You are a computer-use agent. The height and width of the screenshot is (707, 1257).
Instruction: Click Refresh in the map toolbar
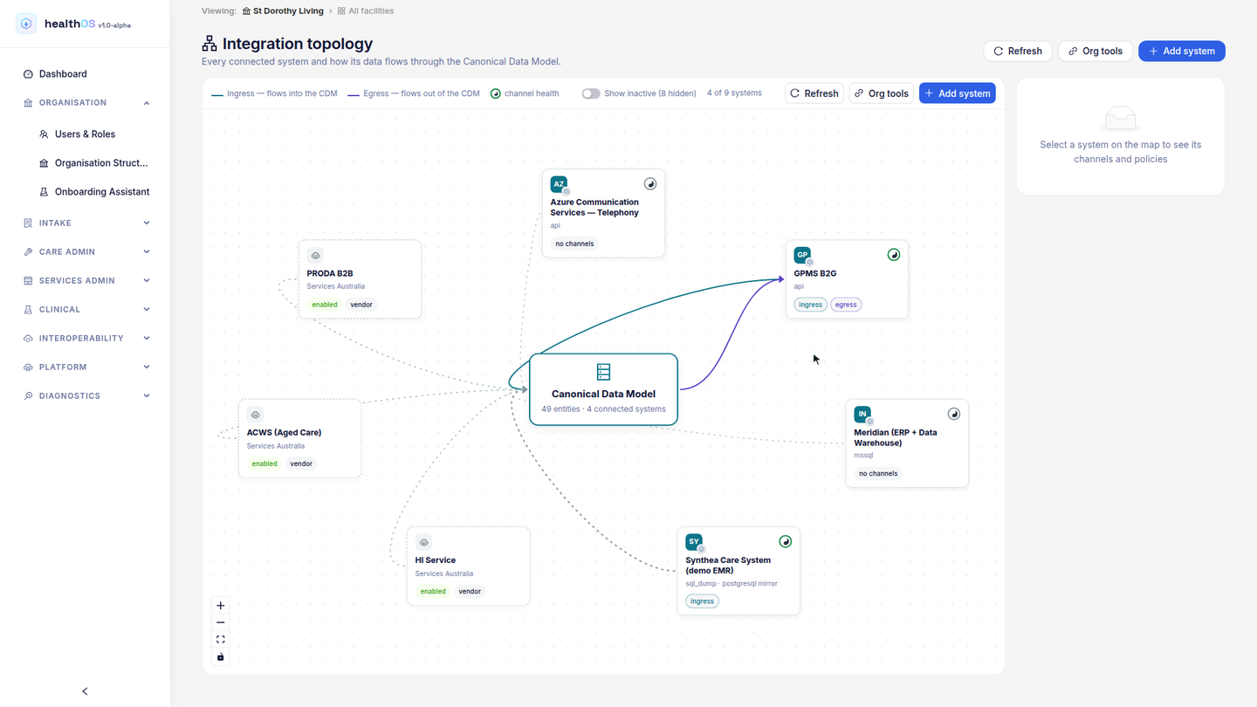(x=814, y=93)
